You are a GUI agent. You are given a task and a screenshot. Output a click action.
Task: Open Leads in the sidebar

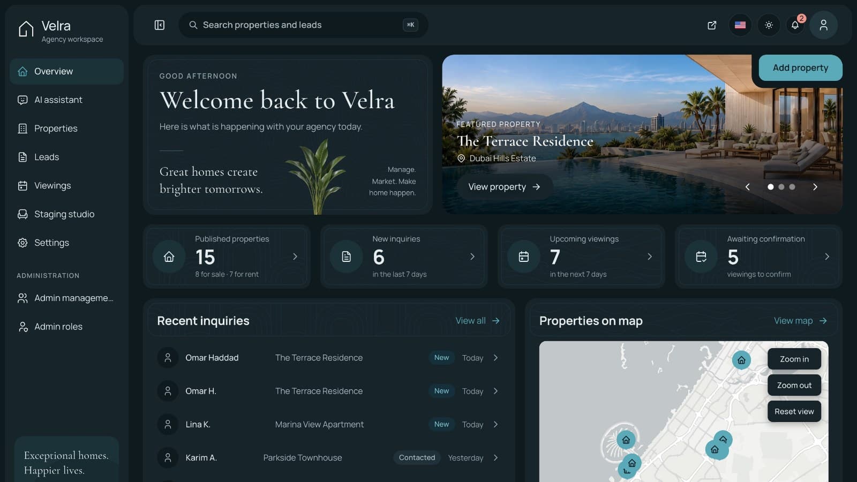(x=66, y=157)
